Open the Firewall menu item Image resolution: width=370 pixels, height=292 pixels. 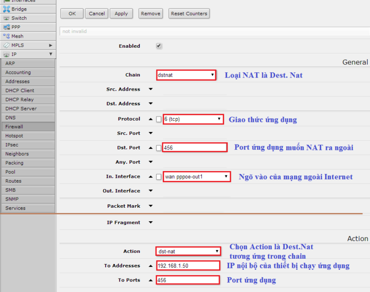click(x=14, y=127)
